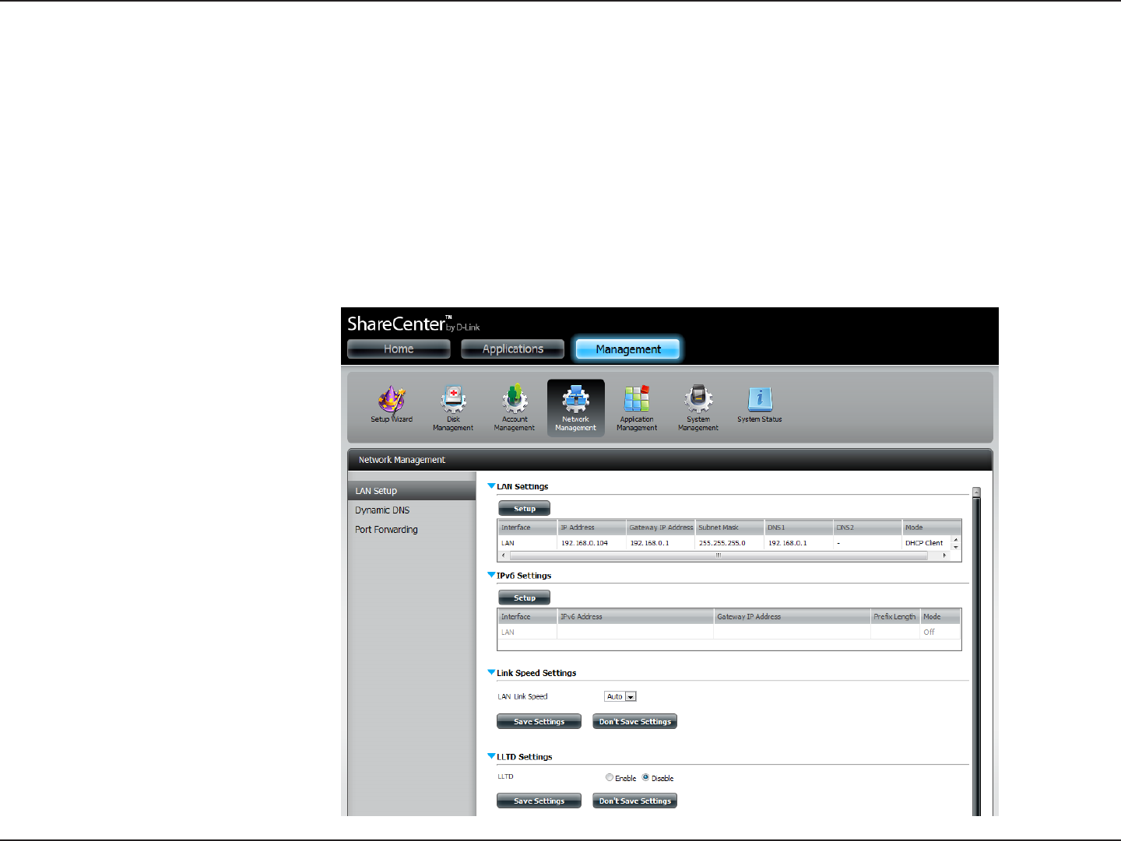
Task: Click the IPv6 Address column header
Action: coord(635,617)
